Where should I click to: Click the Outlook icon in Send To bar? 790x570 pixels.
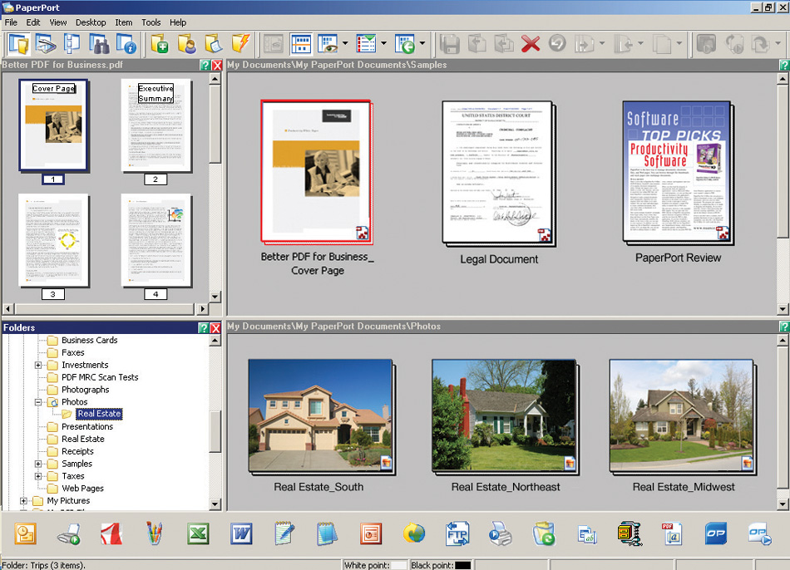tap(25, 533)
